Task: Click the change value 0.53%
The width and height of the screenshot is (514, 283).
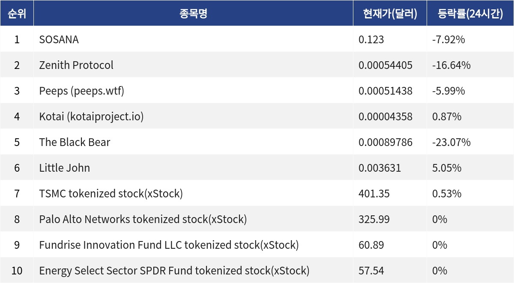Action: (447, 194)
